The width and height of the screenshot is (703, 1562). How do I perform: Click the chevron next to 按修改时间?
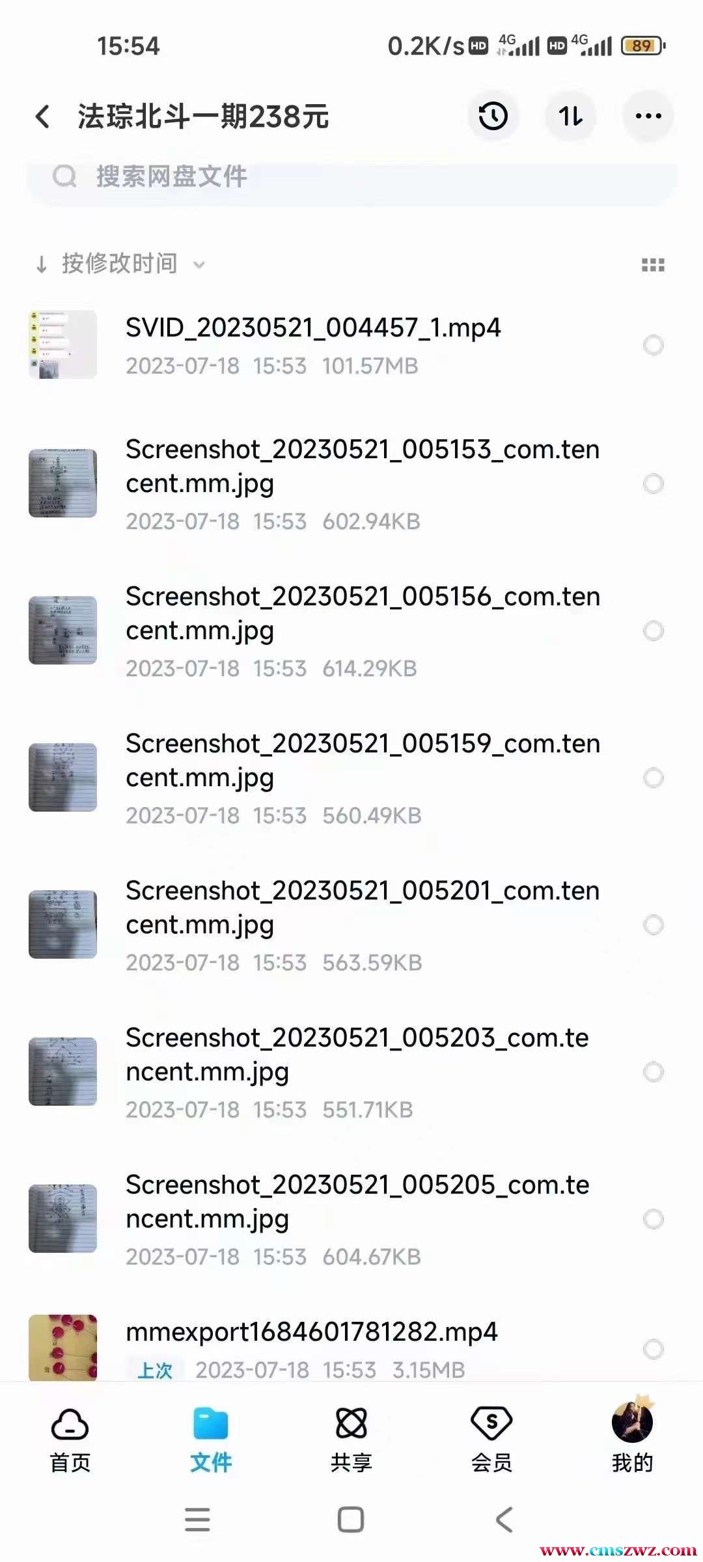point(199,265)
